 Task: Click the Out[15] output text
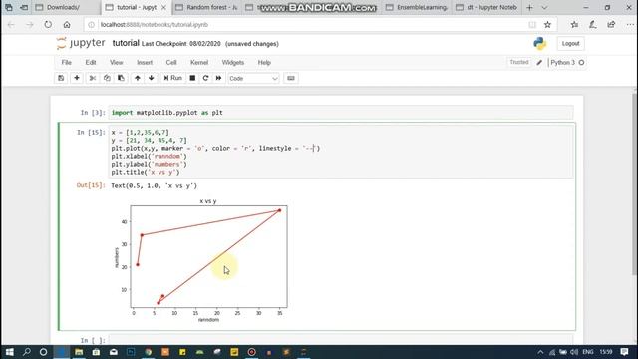click(x=154, y=185)
